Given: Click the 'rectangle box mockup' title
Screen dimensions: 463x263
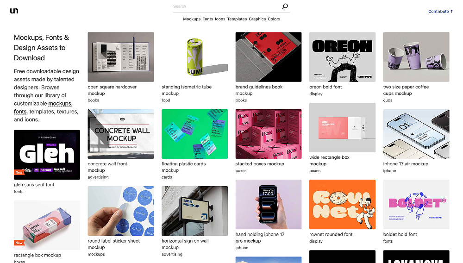Looking at the screenshot, I should [38, 255].
